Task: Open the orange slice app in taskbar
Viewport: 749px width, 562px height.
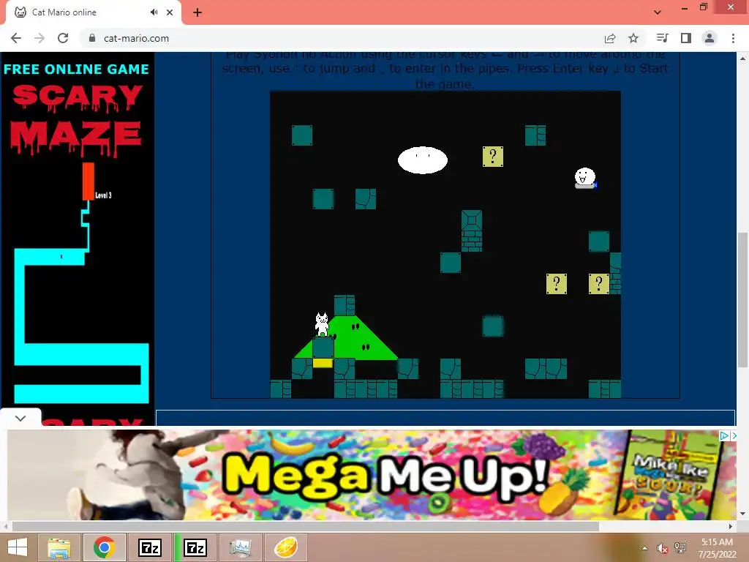Action: point(286,547)
